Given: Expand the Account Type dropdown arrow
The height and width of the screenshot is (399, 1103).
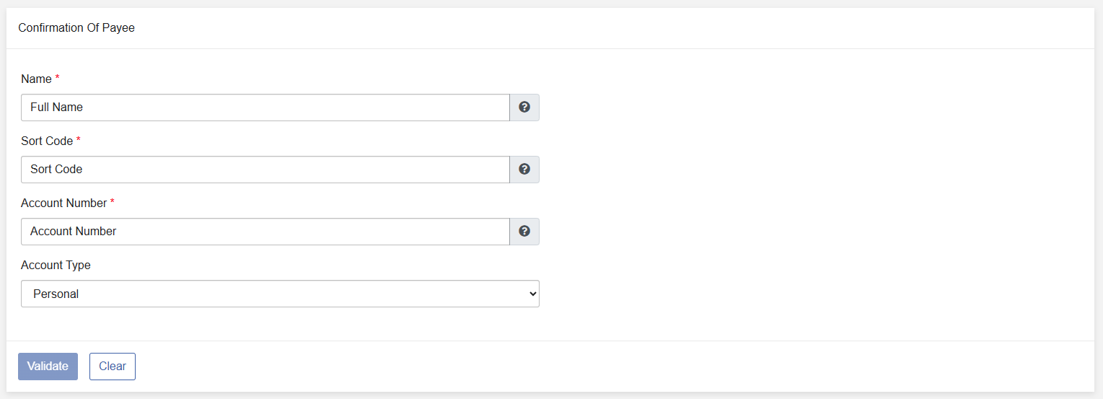Looking at the screenshot, I should tap(533, 294).
